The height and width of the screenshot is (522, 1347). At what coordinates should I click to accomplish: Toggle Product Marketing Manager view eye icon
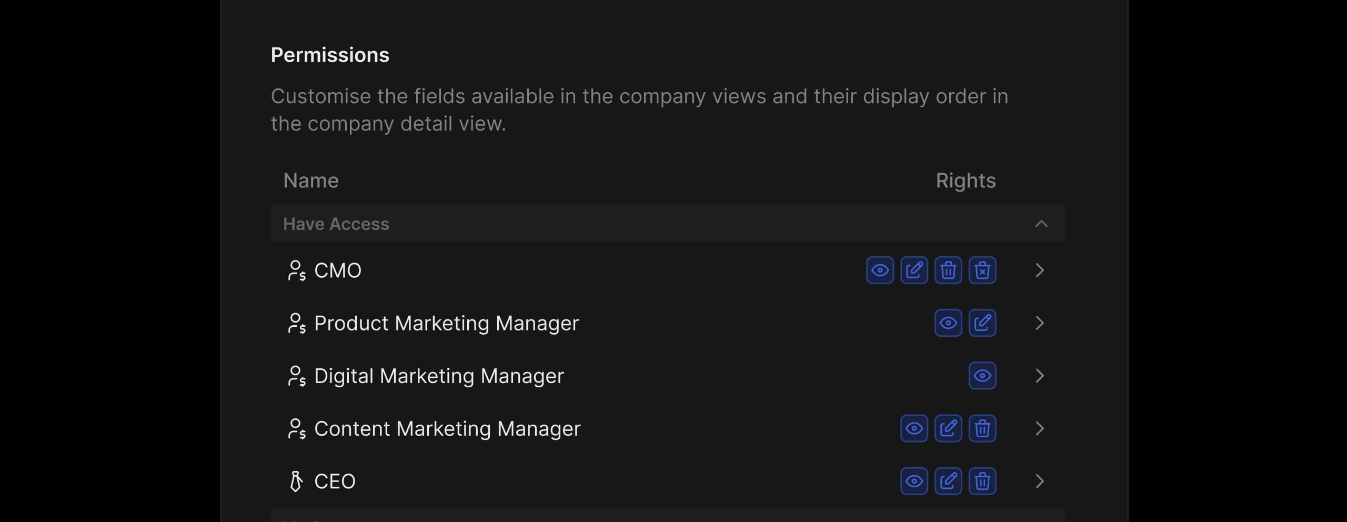(x=948, y=323)
